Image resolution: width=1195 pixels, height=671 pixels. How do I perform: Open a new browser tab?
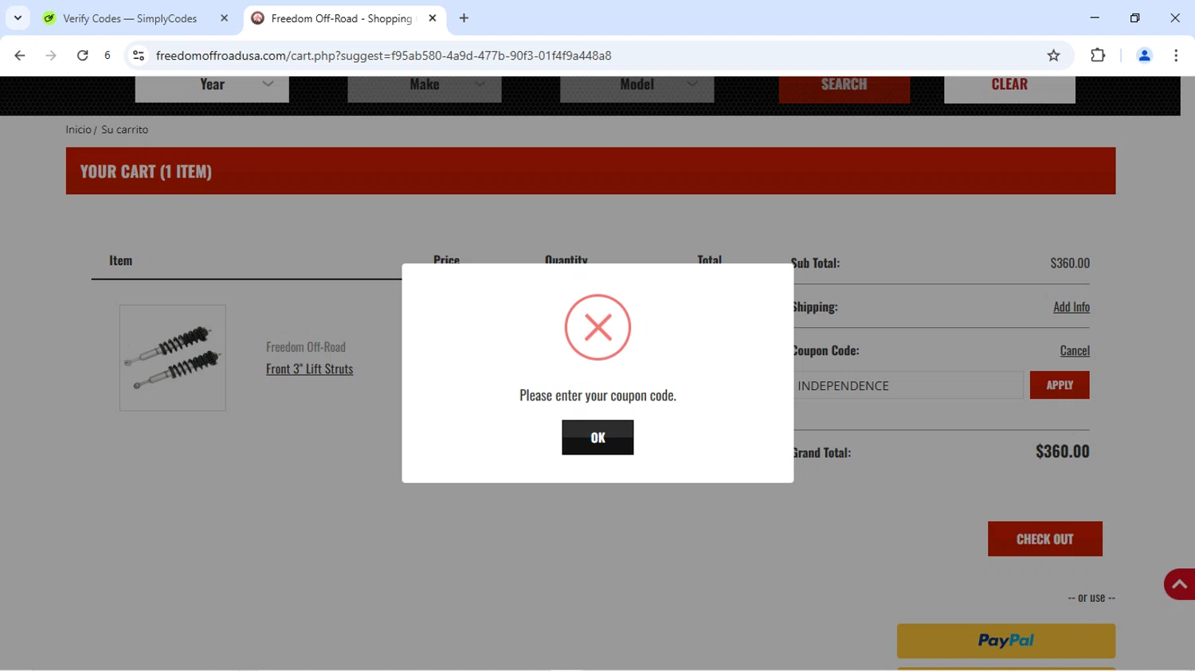click(x=464, y=18)
